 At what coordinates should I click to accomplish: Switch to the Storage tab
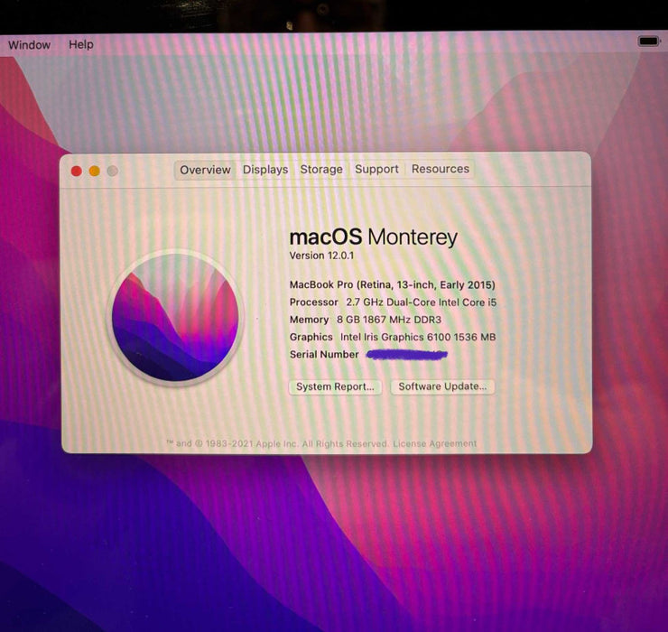coord(321,169)
